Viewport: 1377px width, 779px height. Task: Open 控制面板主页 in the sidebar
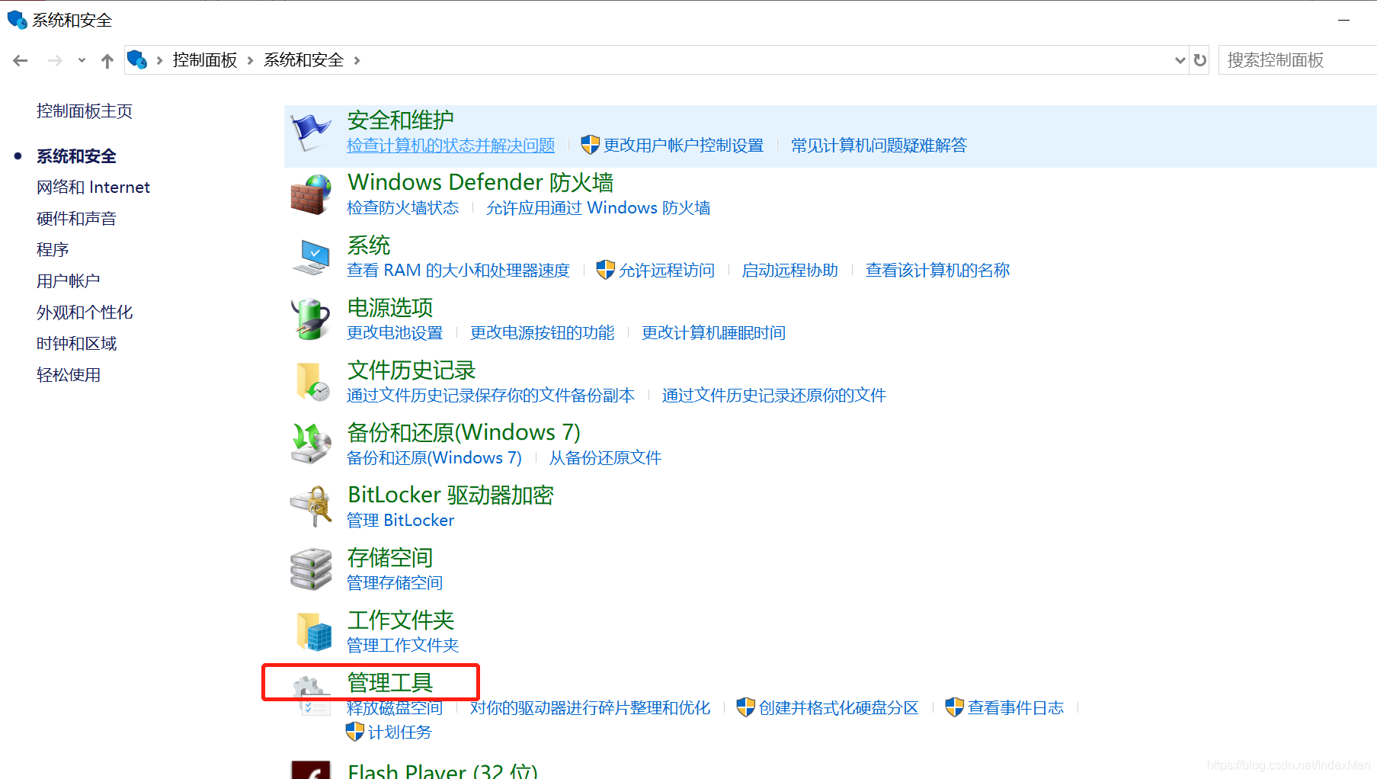(85, 111)
